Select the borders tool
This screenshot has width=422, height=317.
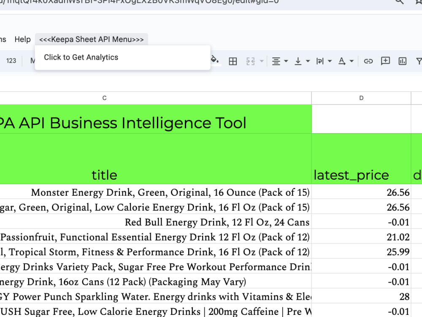233,61
